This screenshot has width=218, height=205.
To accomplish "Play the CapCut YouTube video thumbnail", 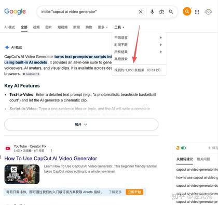I will click(22, 174).
